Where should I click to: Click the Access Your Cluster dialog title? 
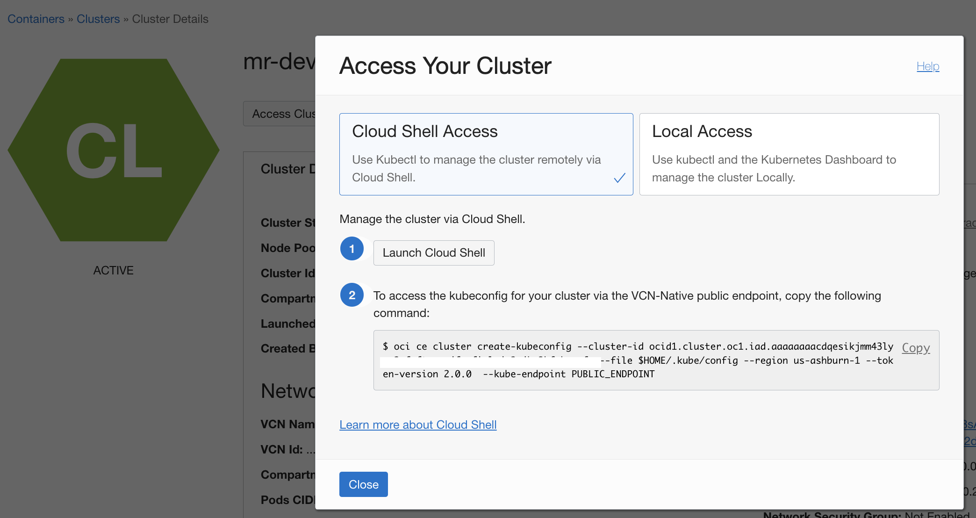(x=445, y=66)
